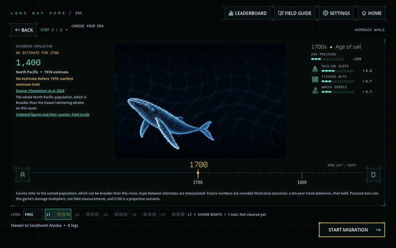Click the Sailing Ships pressure bar
The image size is (396, 248).
tap(338, 71)
